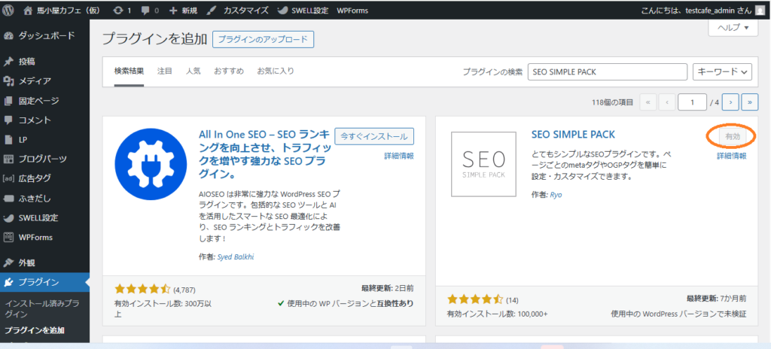Open the All In One SEO title link
This screenshot has height=349, width=771.
point(264,154)
